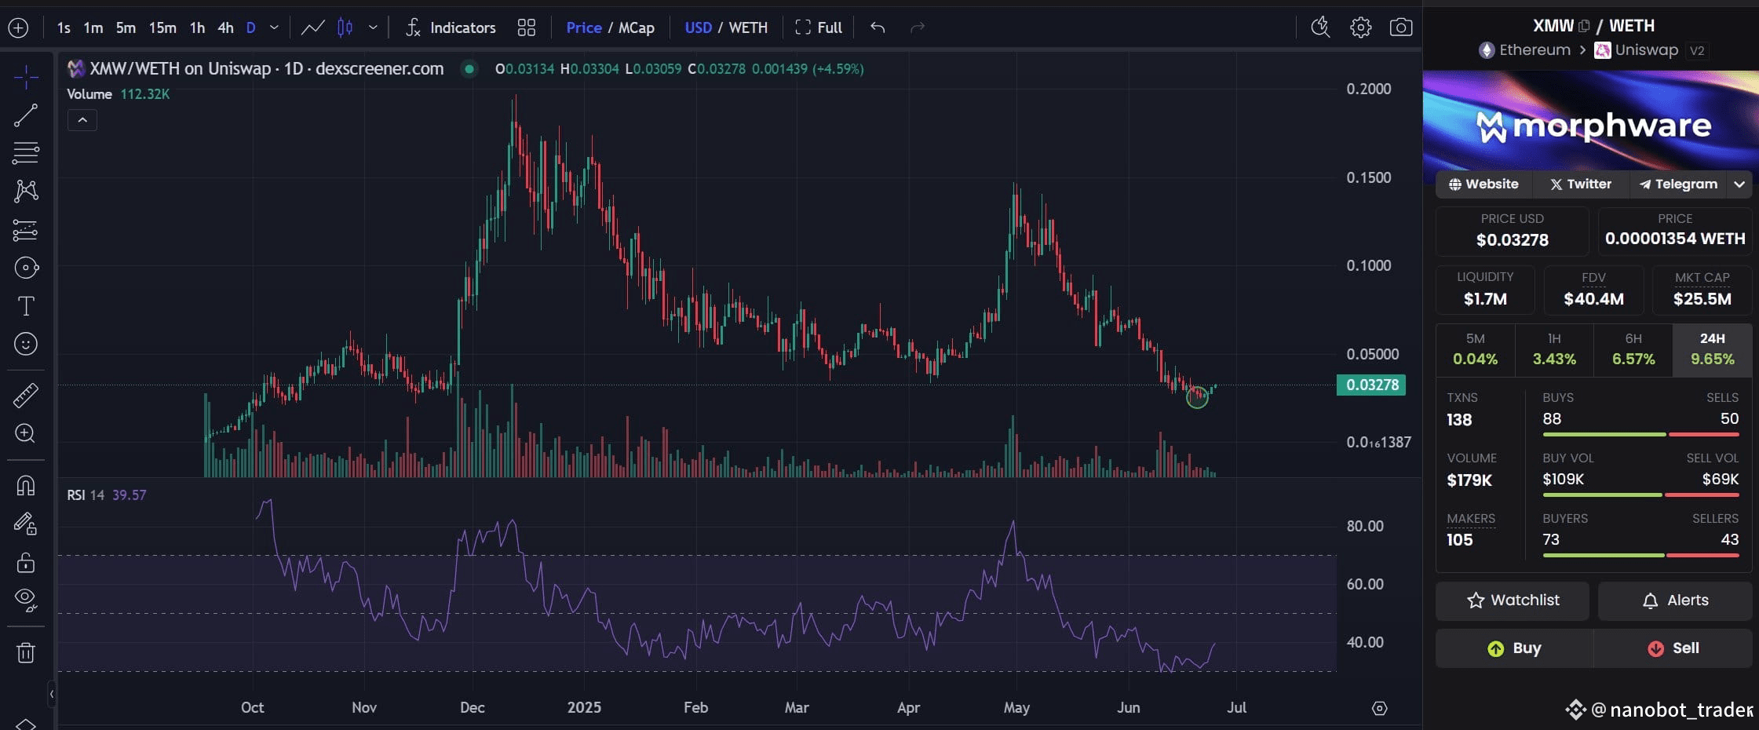Select the 4h timeframe

[225, 28]
